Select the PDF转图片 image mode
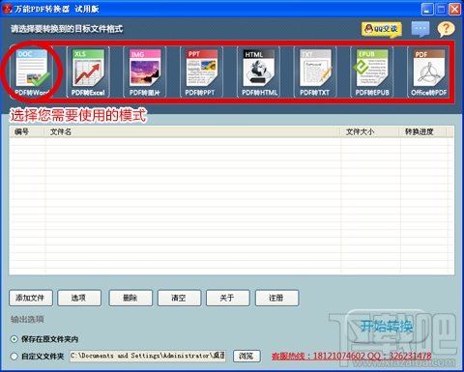Screen dimensions: 464x372 click(145, 72)
